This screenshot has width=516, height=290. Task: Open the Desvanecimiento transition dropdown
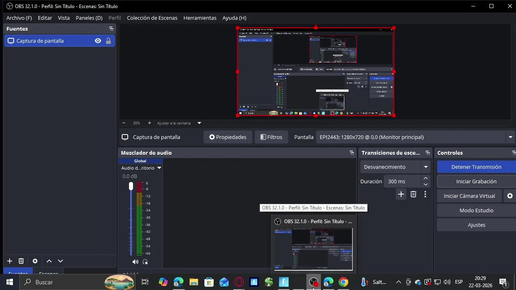(x=395, y=167)
